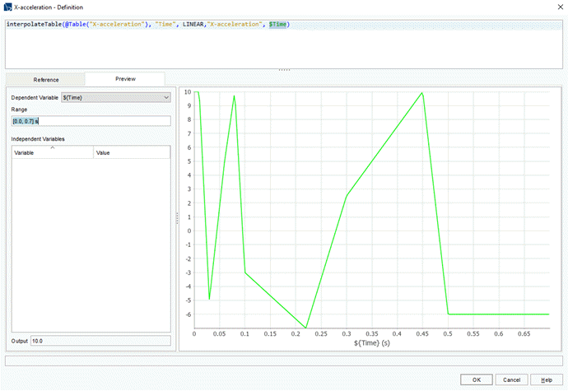Switch to the Reference tab

pos(45,79)
